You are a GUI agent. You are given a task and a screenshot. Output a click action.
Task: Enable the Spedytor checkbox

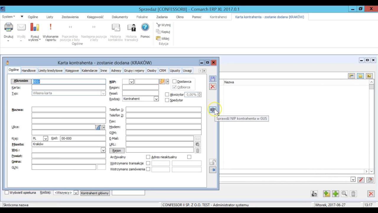point(167,100)
